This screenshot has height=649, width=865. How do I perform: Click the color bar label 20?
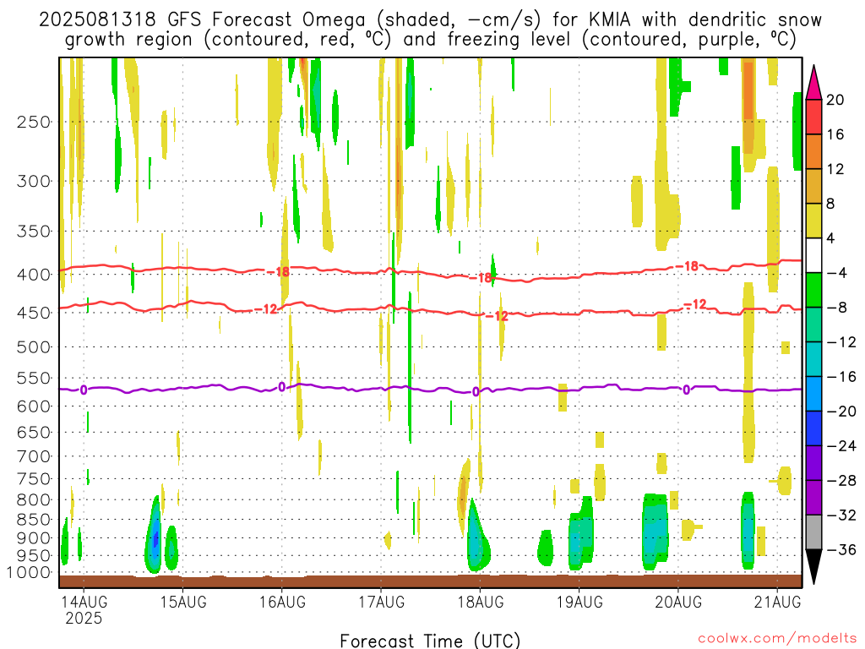tap(835, 100)
